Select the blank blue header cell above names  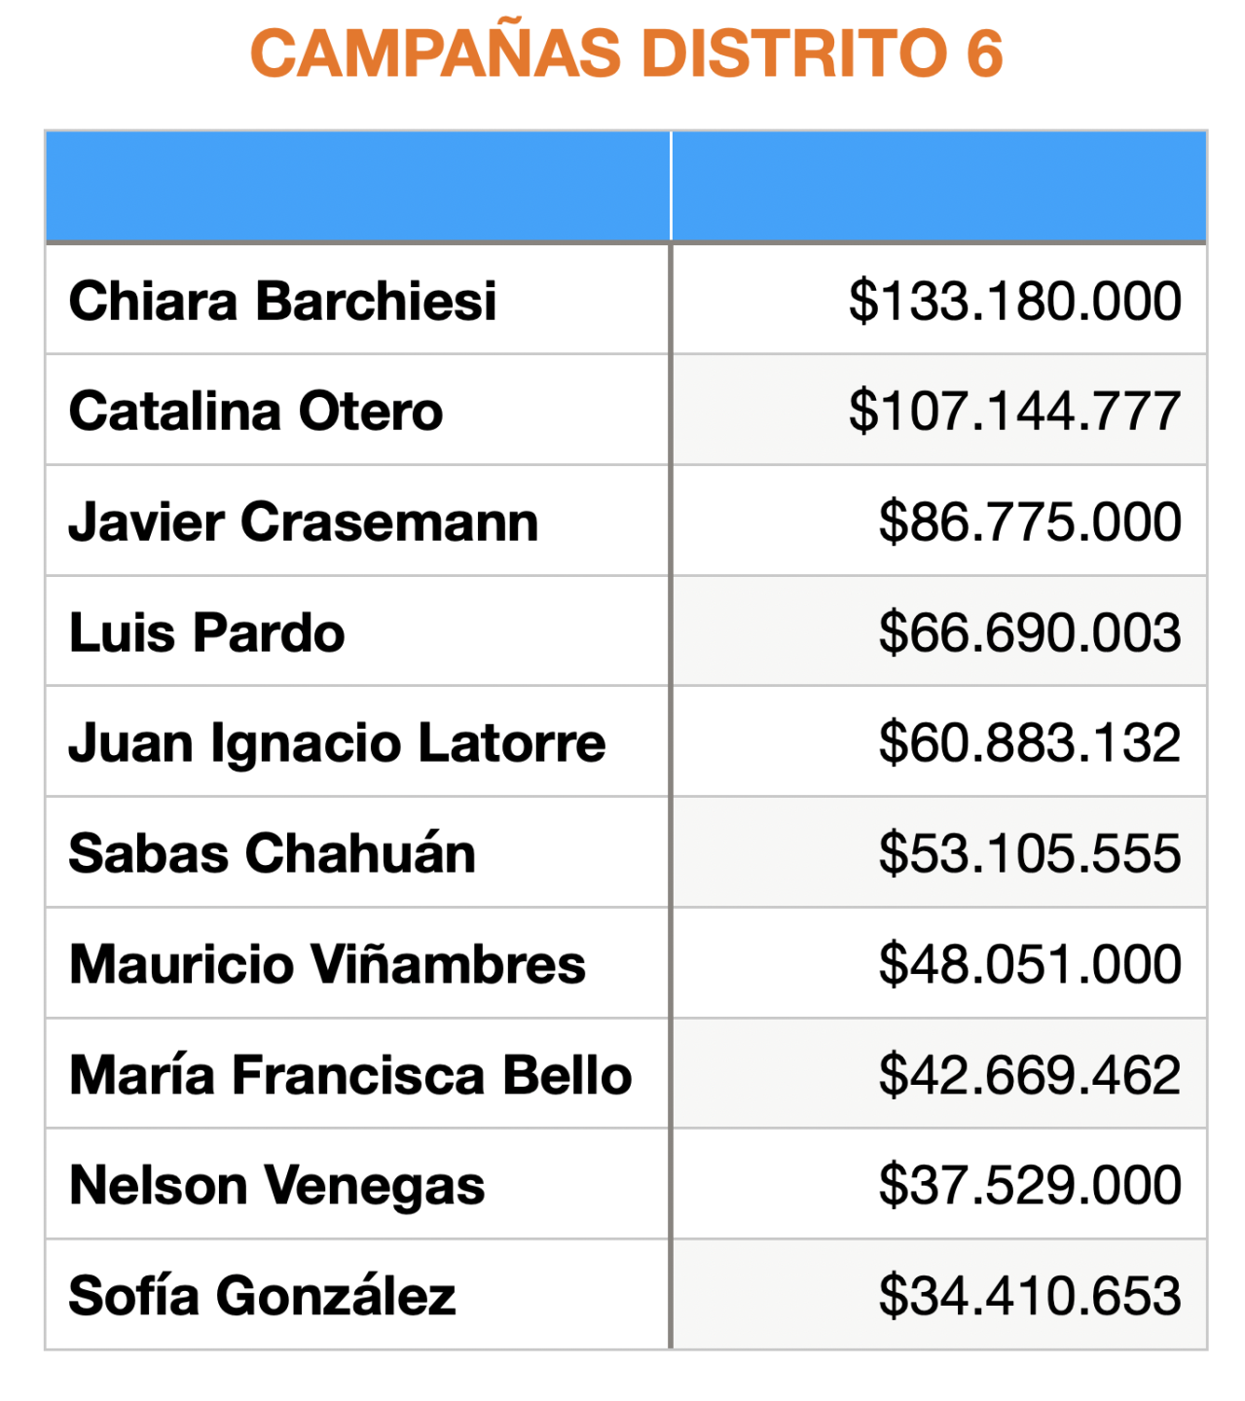(x=357, y=186)
